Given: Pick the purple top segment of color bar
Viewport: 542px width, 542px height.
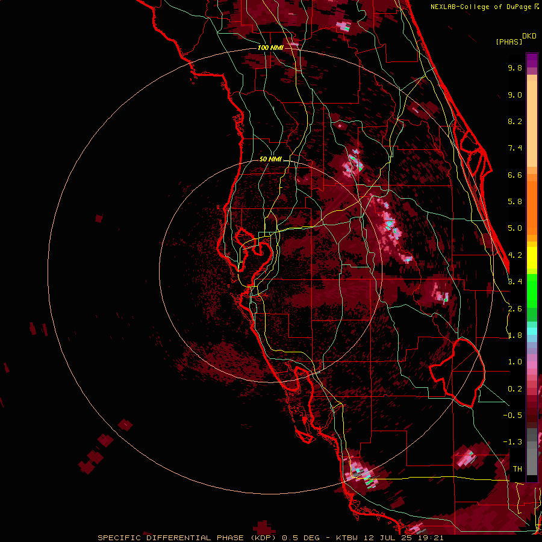Looking at the screenshot, I should click(532, 60).
